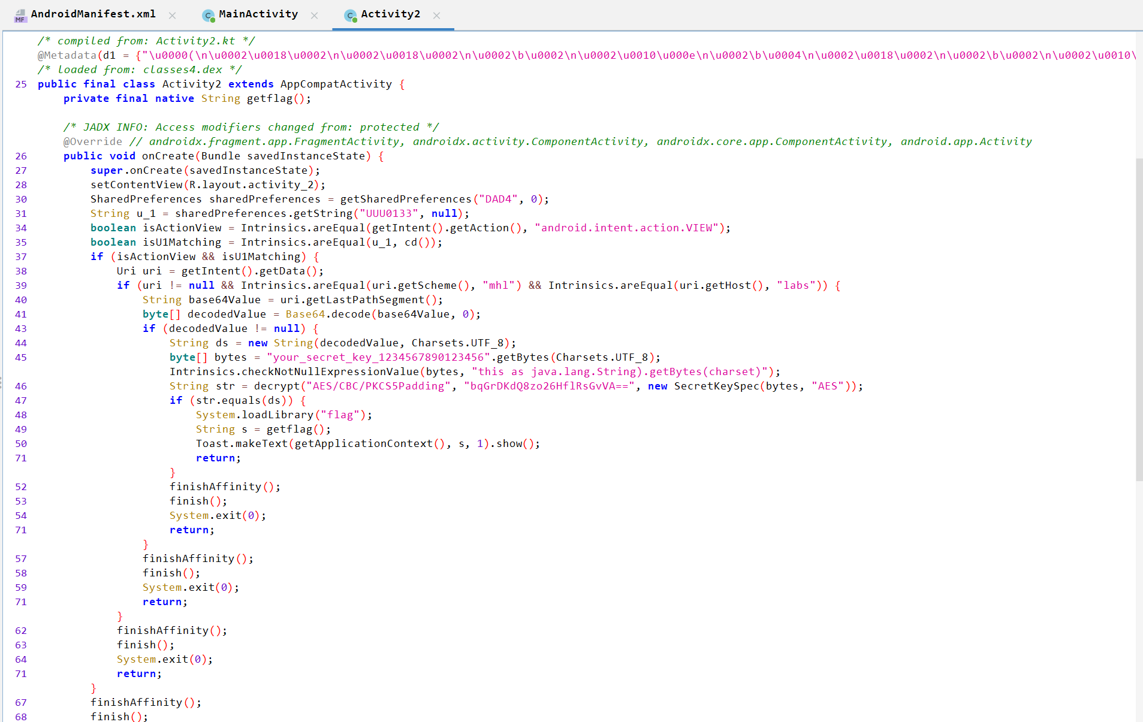
Task: Close the Activity2 tab
Action: 436,16
